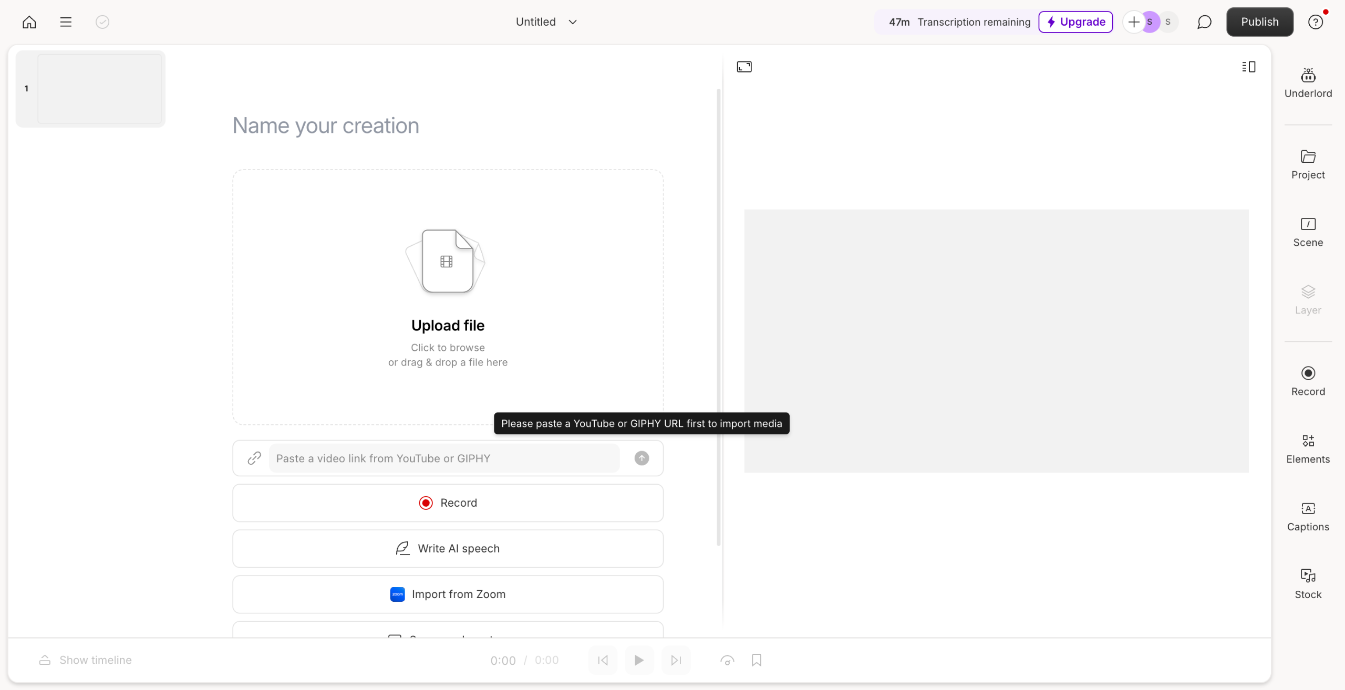Open the Project folder panel
Image resolution: width=1345 pixels, height=690 pixels.
tap(1308, 164)
